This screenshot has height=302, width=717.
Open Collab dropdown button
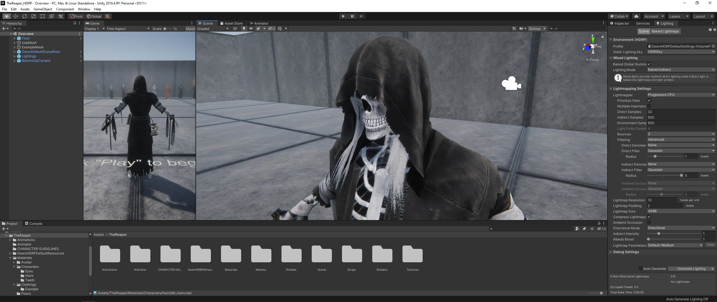619,16
